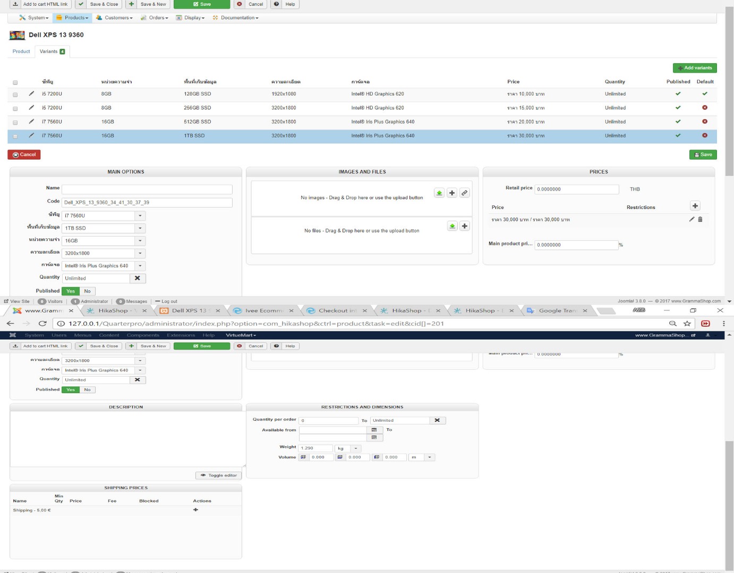Expand the Customers dropdown menu
Viewport: 734px width, 573px height.
114,18
